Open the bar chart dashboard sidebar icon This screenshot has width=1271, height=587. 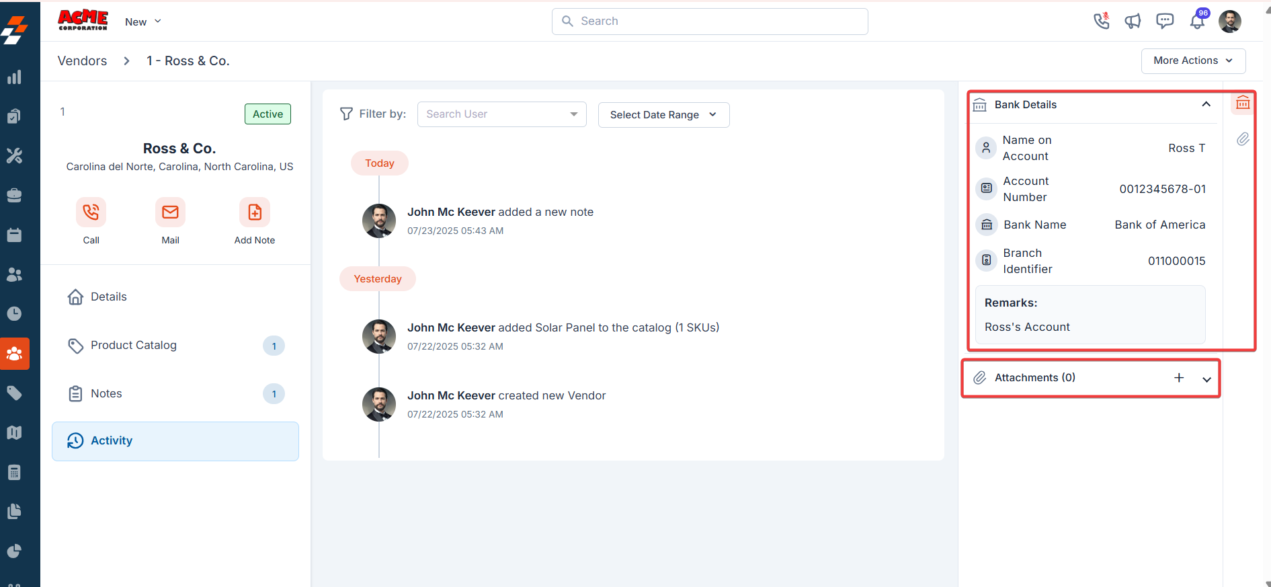pyautogui.click(x=14, y=77)
